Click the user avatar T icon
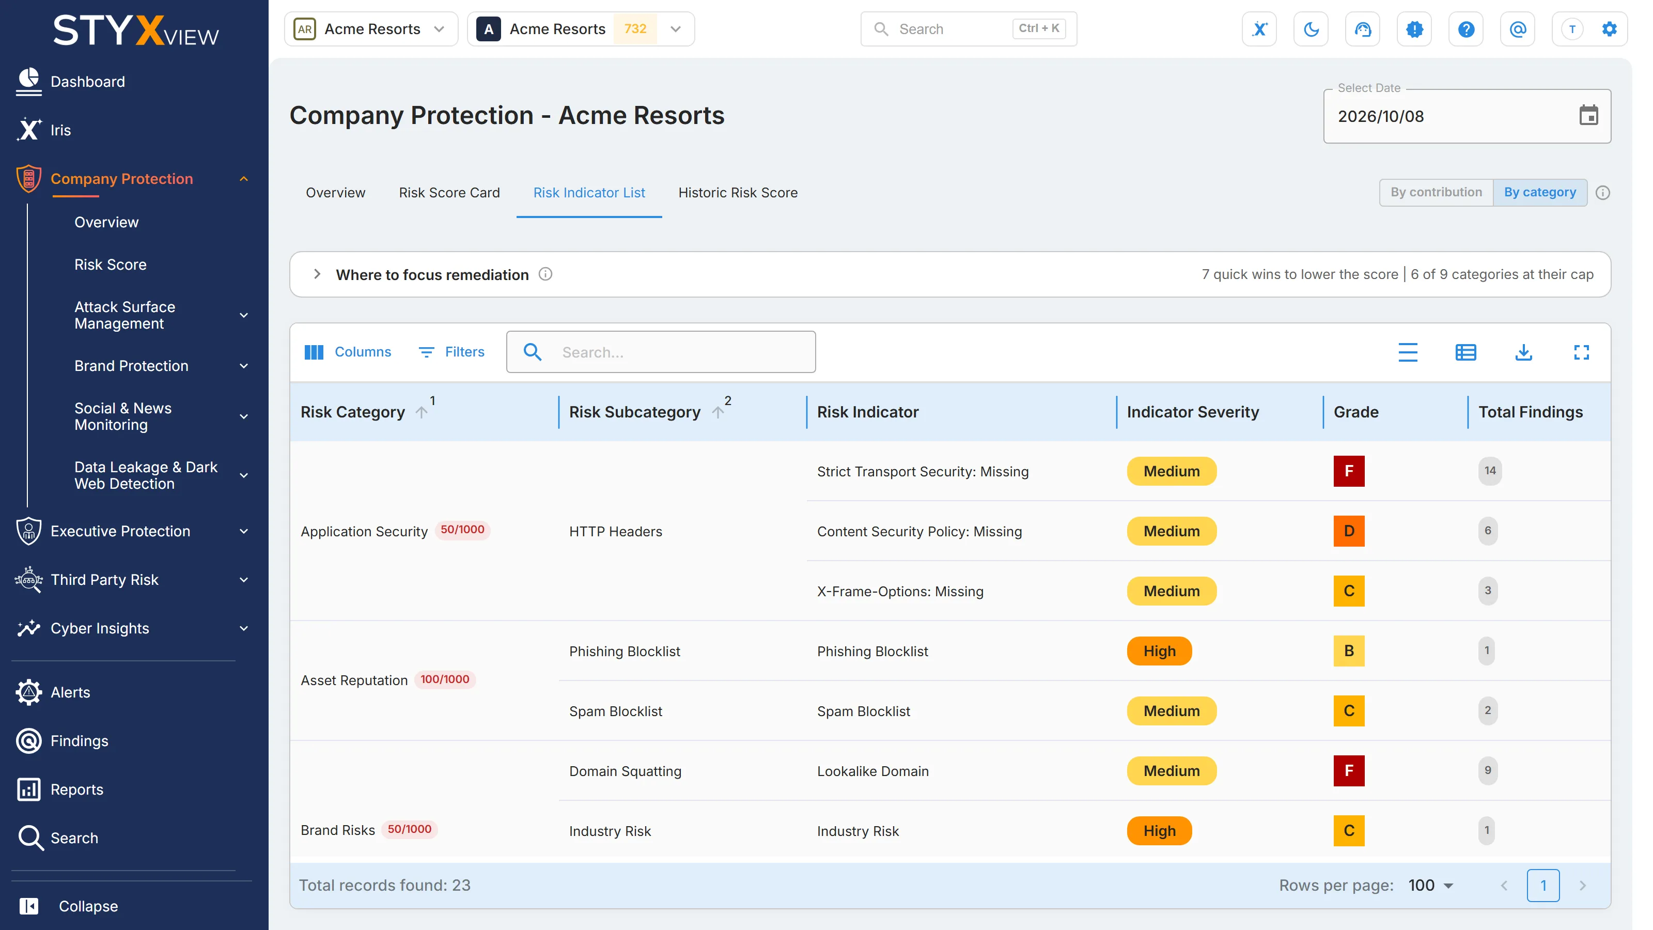 [1571, 29]
